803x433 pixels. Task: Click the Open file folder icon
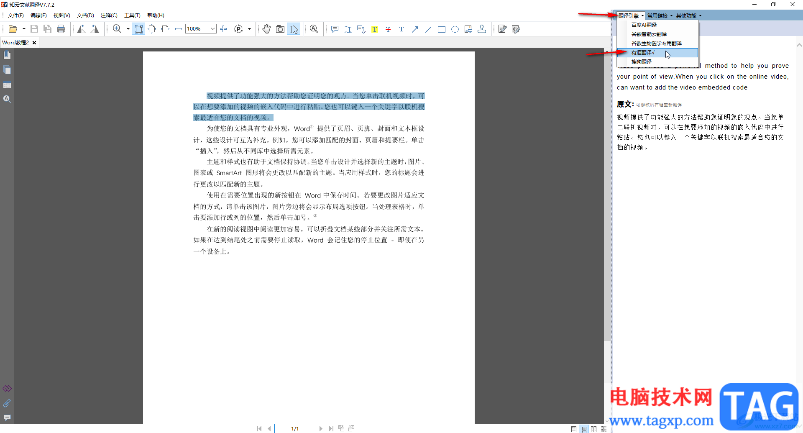[13, 29]
